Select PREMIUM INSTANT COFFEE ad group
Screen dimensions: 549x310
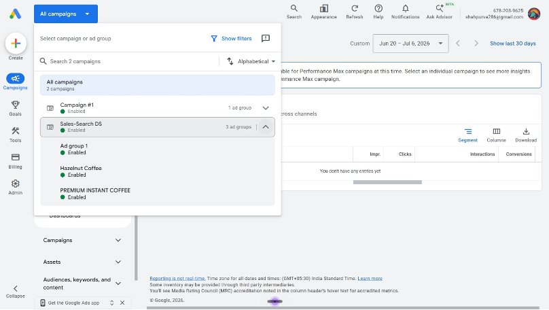(x=158, y=194)
